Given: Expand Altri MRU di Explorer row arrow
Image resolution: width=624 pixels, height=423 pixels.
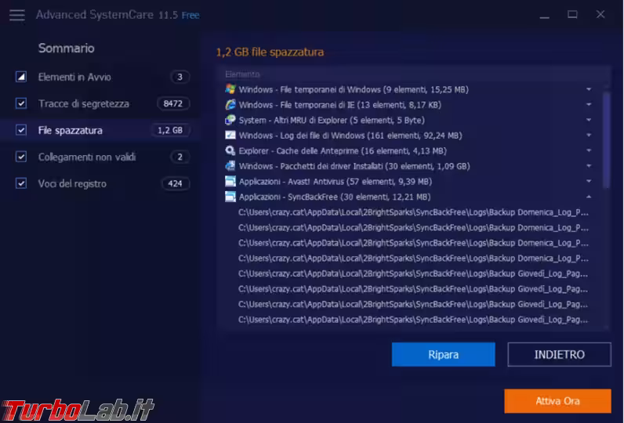Looking at the screenshot, I should 589,120.
